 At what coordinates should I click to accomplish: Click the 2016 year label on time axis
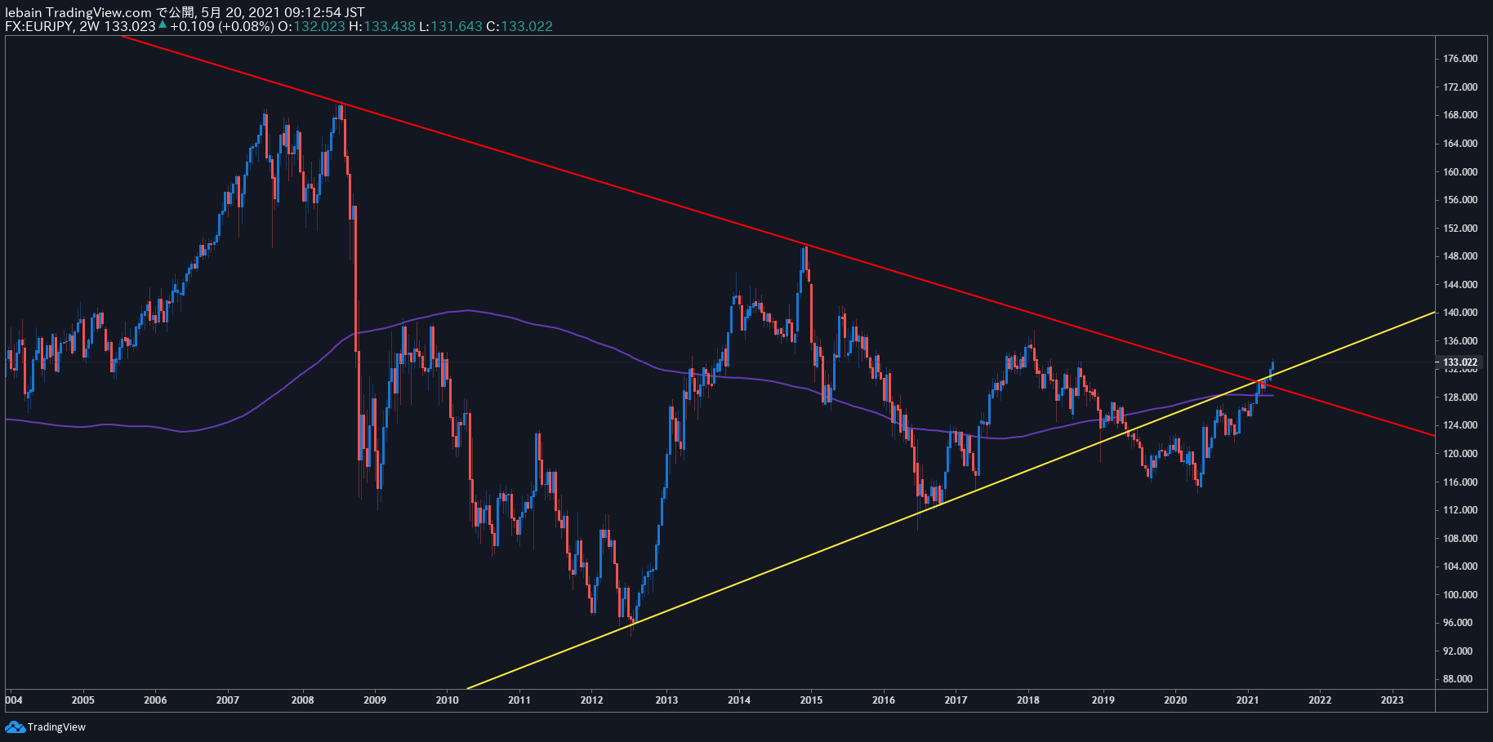884,700
